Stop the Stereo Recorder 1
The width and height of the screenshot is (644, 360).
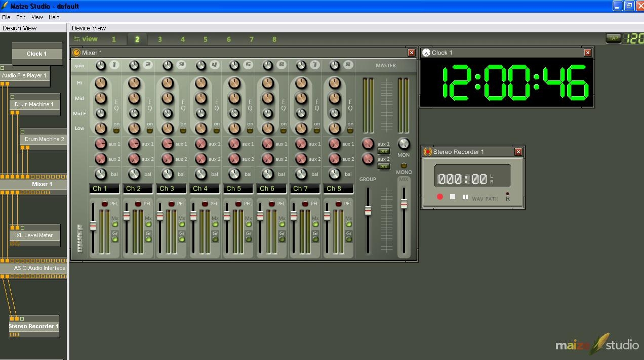pos(453,197)
